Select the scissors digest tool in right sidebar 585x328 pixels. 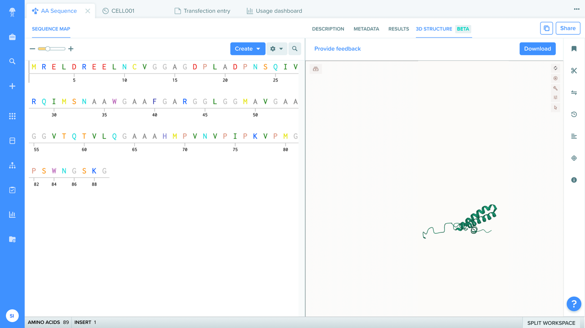tap(574, 70)
